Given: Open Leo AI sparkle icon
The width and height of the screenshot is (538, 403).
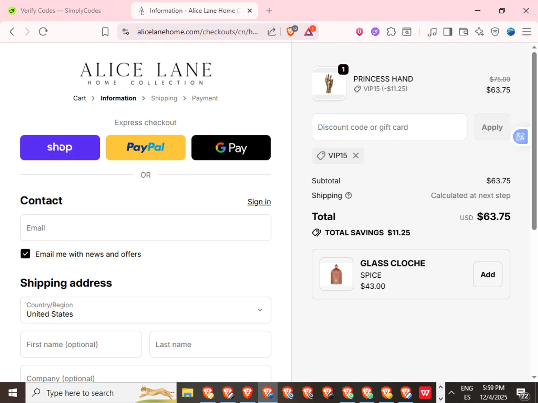Looking at the screenshot, I should (479, 32).
